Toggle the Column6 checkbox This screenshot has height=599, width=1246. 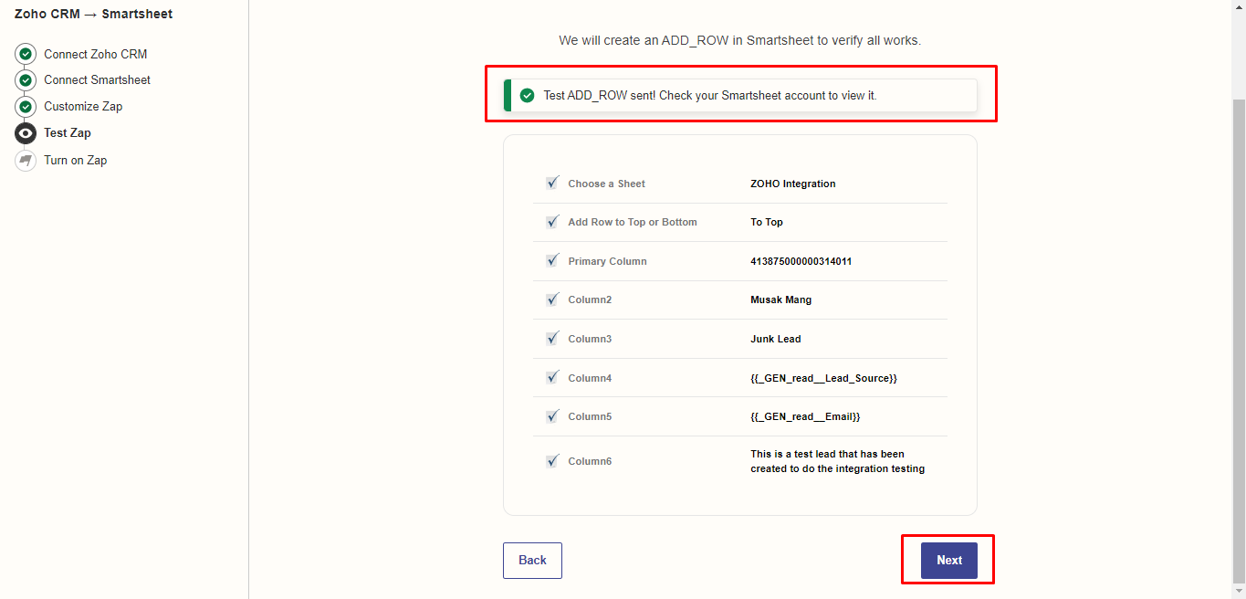tap(552, 460)
